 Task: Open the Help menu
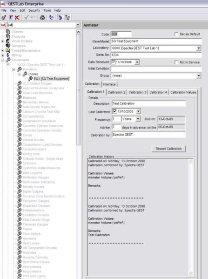(57, 10)
